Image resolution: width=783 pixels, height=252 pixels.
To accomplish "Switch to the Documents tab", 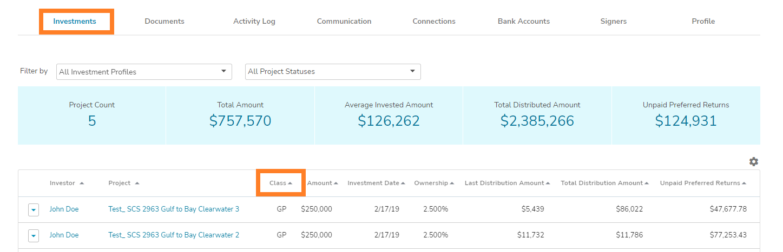I will [x=165, y=22].
